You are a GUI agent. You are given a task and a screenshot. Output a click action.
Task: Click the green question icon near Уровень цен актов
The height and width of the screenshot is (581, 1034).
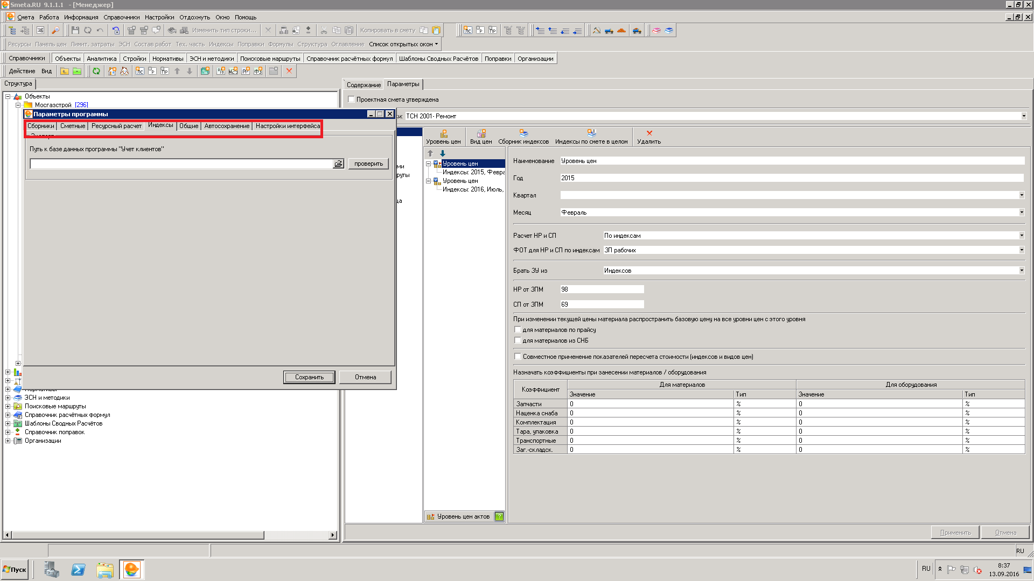[x=499, y=516]
